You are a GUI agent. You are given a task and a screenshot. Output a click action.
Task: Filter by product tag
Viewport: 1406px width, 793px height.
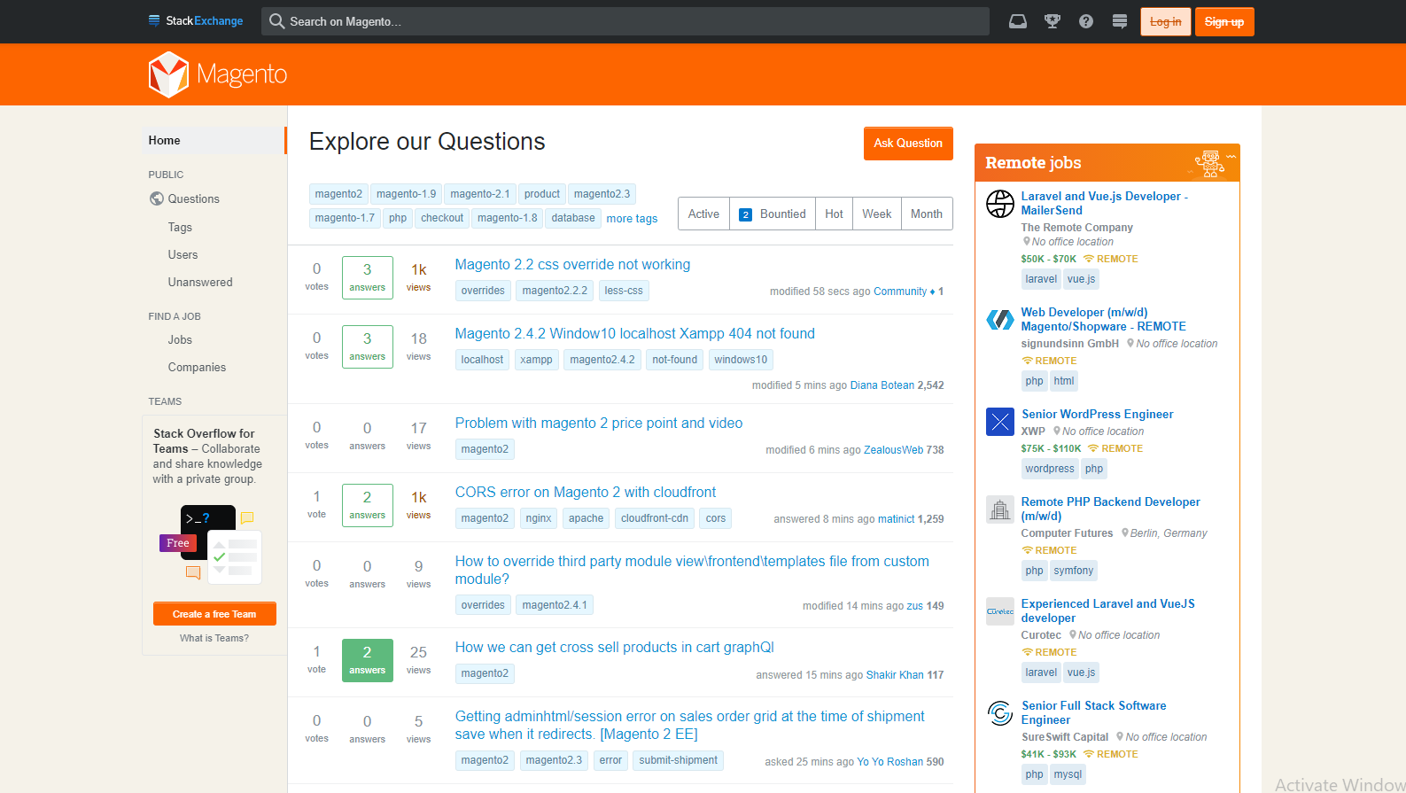(x=541, y=194)
